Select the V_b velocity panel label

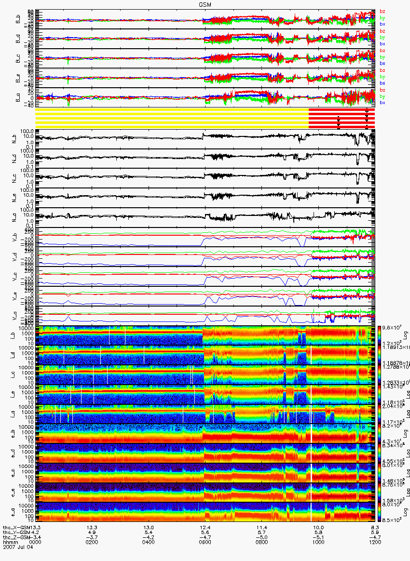14,236
